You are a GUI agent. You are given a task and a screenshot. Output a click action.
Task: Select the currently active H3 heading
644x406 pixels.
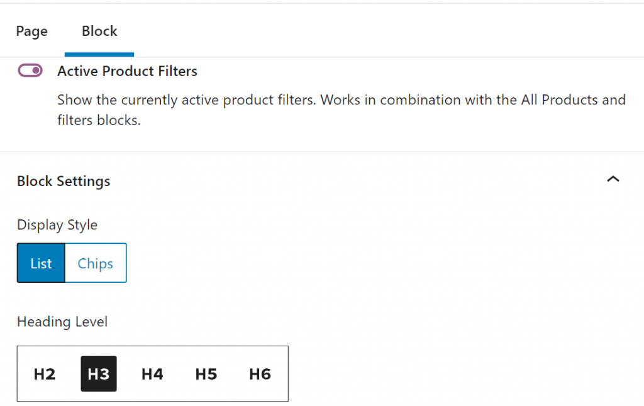point(98,373)
